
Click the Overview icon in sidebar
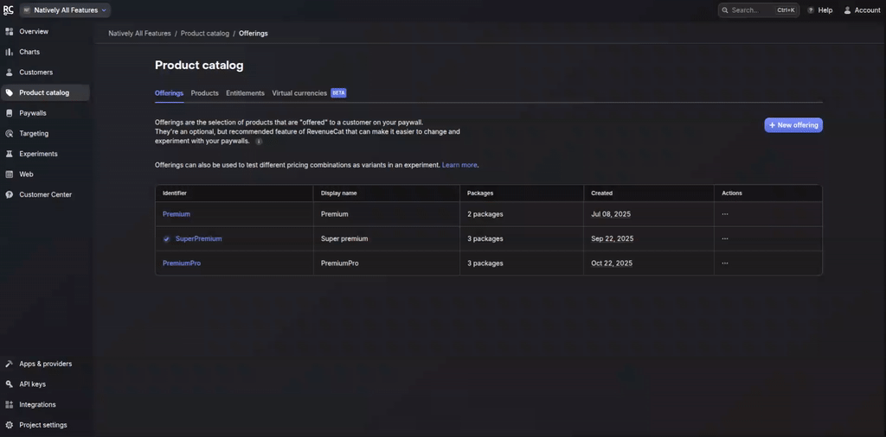click(10, 32)
